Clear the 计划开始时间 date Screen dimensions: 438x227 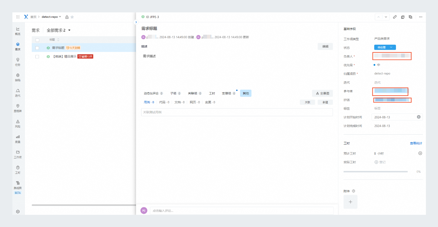(419, 117)
